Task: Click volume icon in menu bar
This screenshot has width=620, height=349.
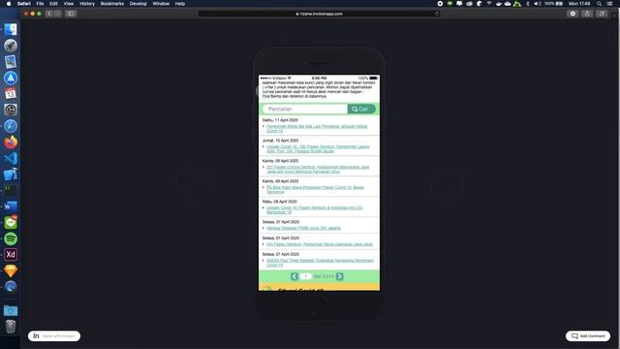Action: [x=538, y=4]
